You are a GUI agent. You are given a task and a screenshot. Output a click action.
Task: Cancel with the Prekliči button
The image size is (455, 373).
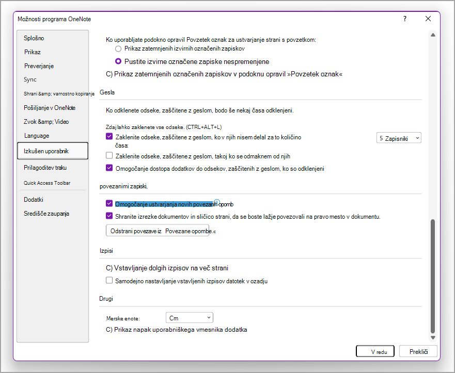(418, 351)
